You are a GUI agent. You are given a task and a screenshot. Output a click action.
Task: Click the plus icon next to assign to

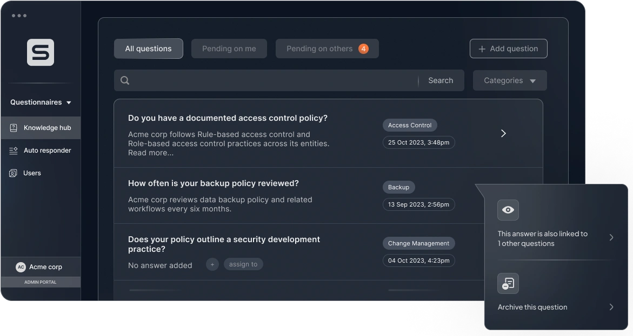tap(212, 264)
